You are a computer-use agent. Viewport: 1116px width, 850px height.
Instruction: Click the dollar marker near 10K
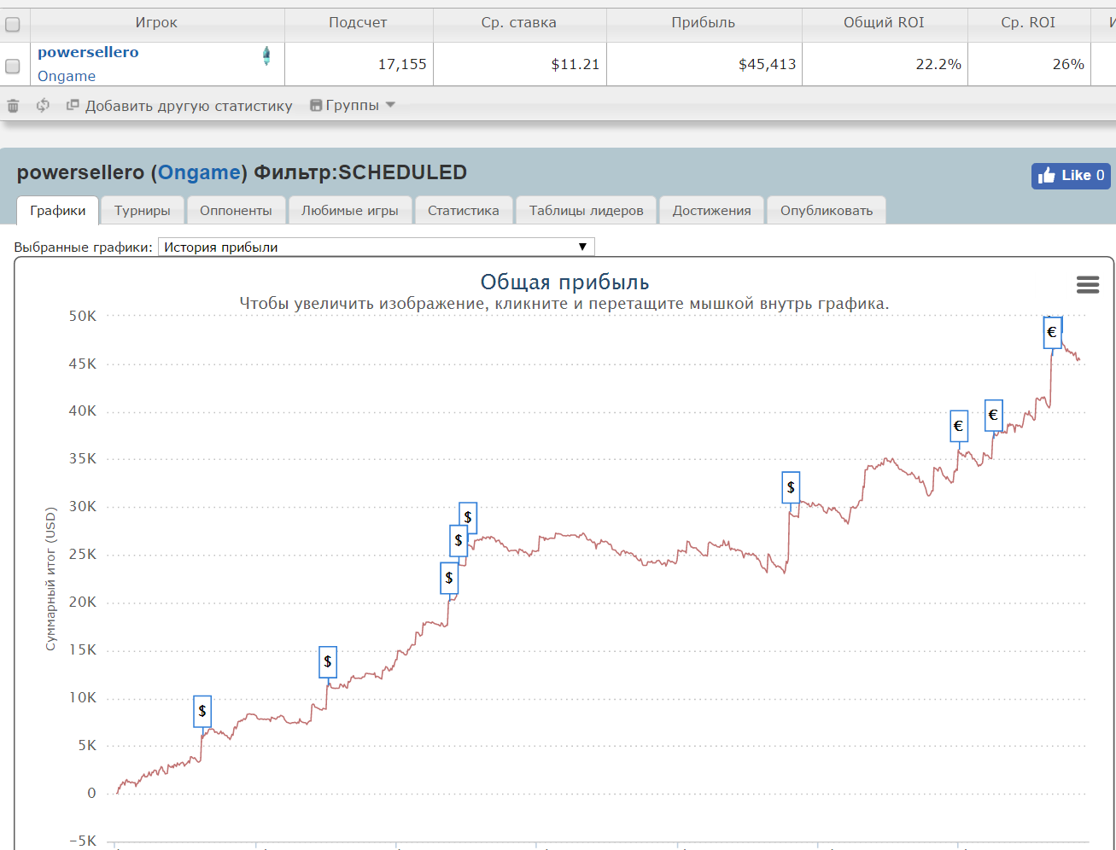tap(202, 710)
